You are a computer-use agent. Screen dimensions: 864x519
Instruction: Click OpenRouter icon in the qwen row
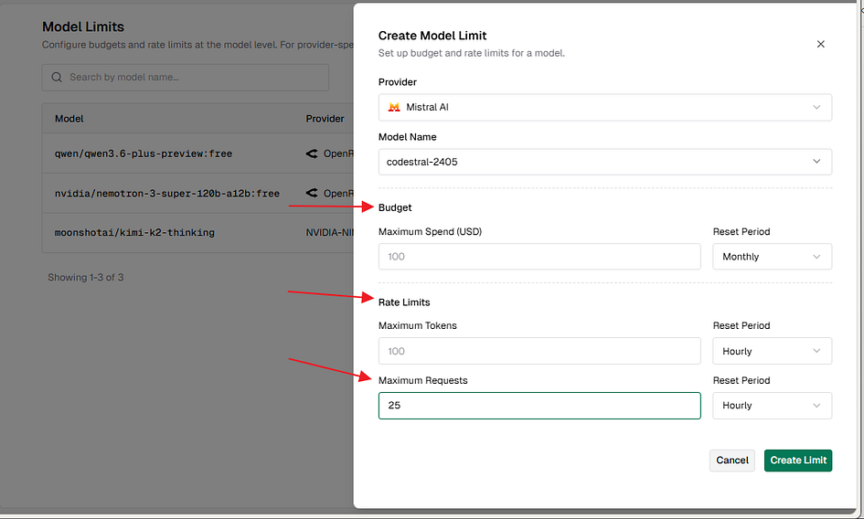312,154
